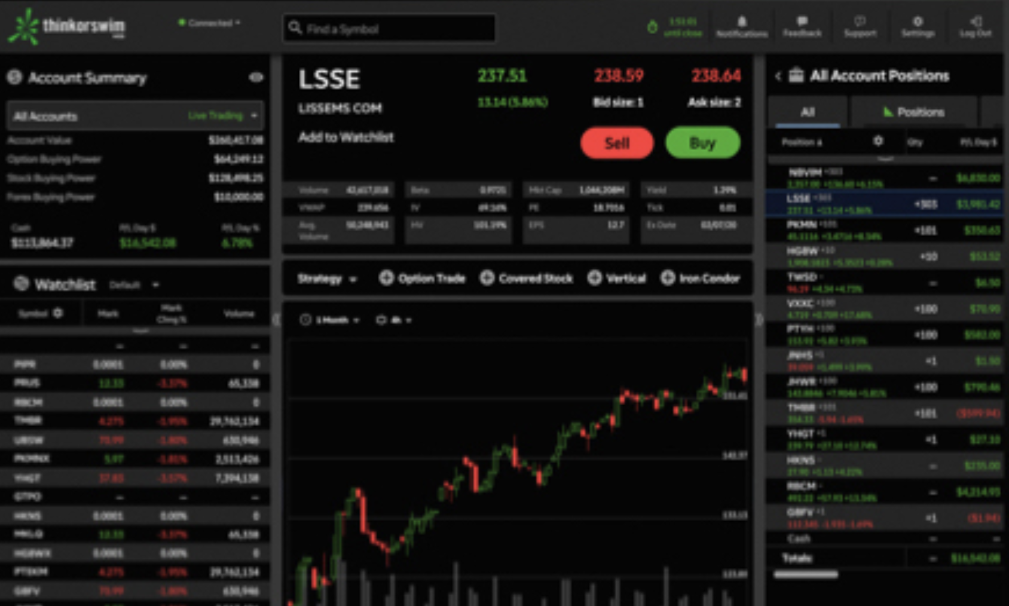Open the Notifications panel
The height and width of the screenshot is (606, 1009).
point(741,25)
